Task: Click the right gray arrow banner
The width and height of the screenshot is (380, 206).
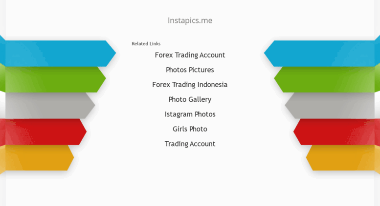Action: click(x=332, y=105)
